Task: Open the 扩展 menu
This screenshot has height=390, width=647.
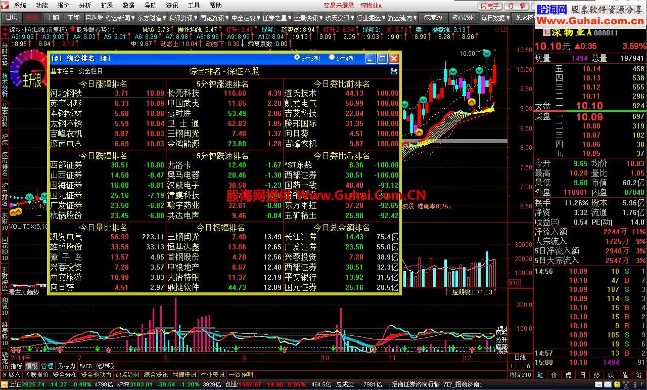Action: click(x=107, y=6)
